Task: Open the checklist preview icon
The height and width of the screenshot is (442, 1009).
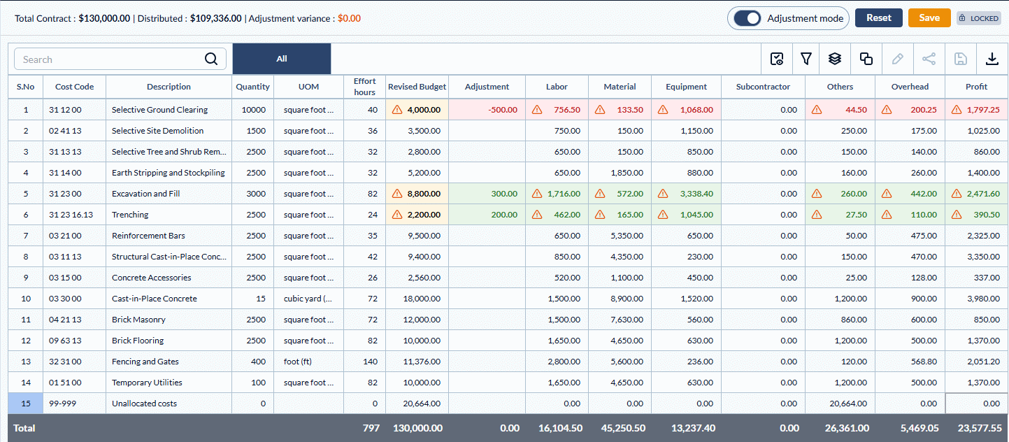Action: (776, 59)
